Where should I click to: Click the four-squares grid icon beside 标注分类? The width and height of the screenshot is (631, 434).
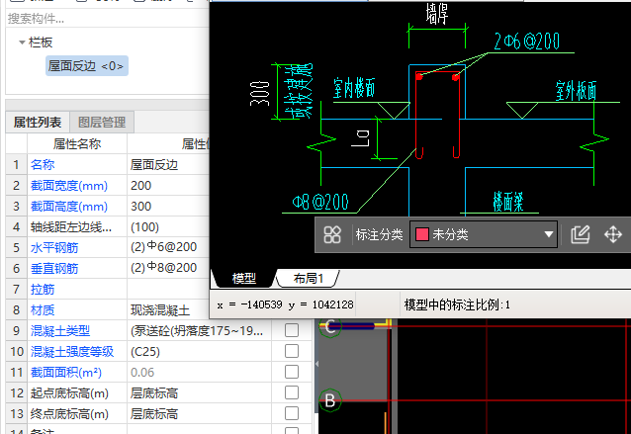coord(332,234)
